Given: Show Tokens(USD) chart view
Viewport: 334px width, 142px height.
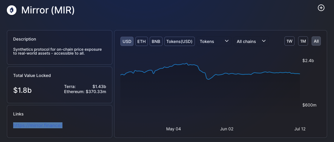Looking at the screenshot, I should click(180, 41).
